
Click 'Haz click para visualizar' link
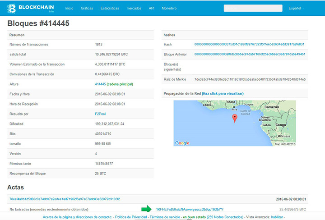pos(223,93)
